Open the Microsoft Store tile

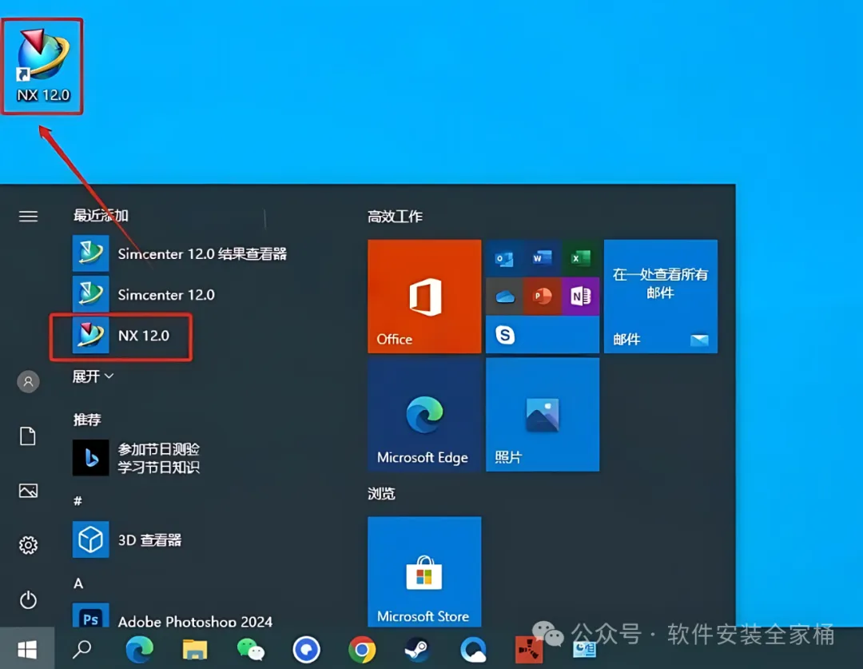tap(424, 571)
